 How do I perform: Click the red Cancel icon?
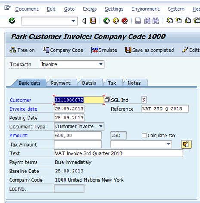(125, 21)
